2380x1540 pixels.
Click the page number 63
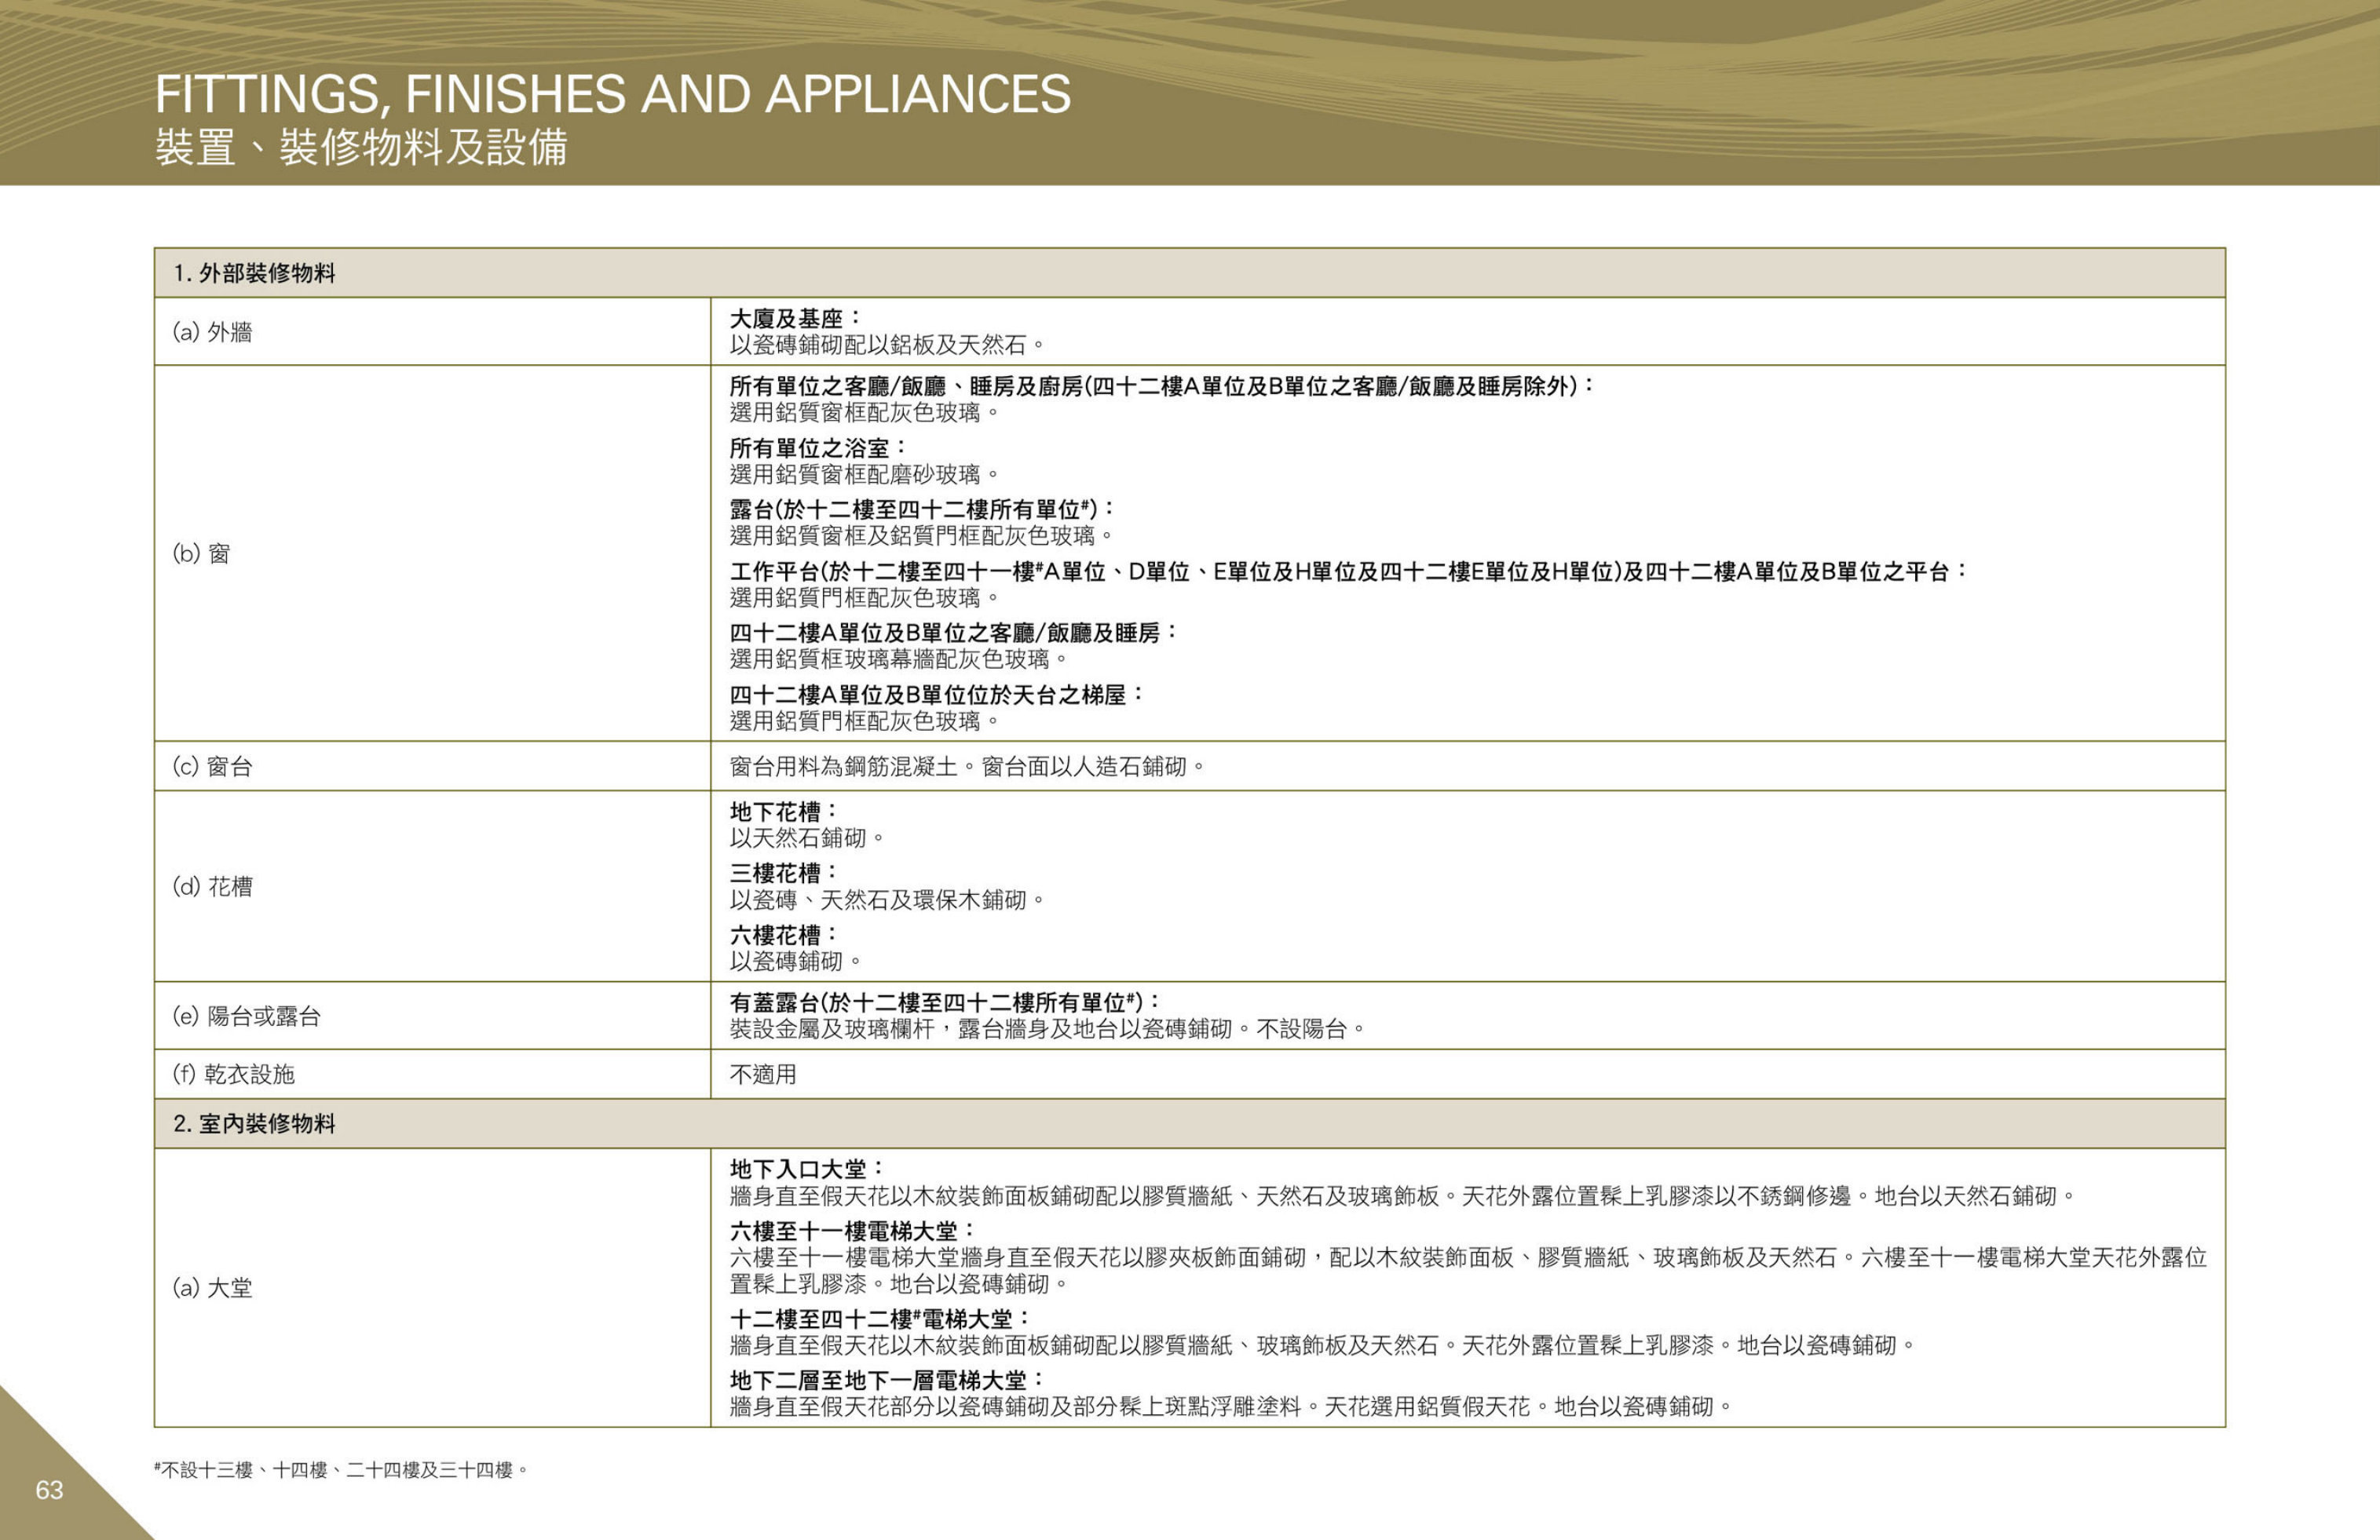pyautogui.click(x=49, y=1490)
